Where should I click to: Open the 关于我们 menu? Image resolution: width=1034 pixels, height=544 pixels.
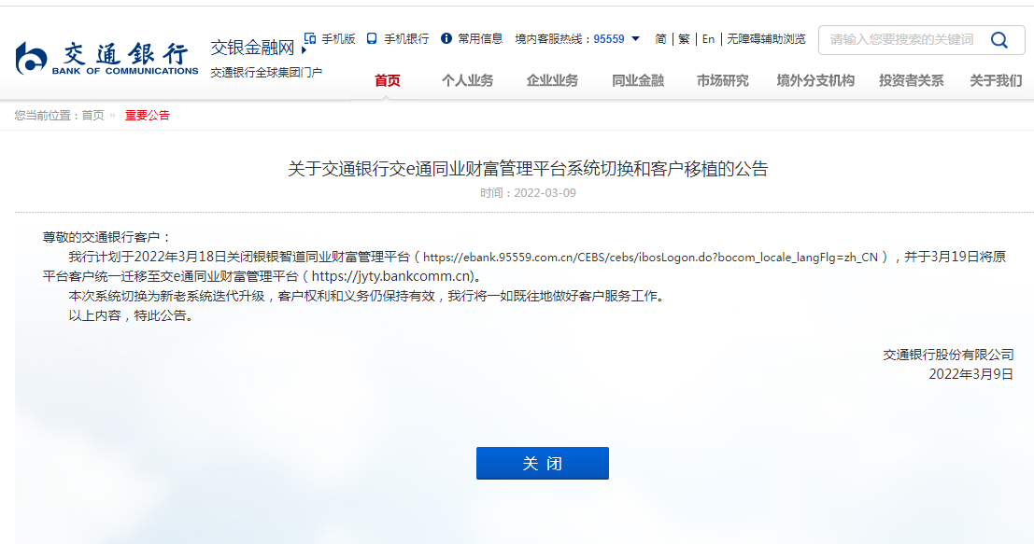(996, 80)
